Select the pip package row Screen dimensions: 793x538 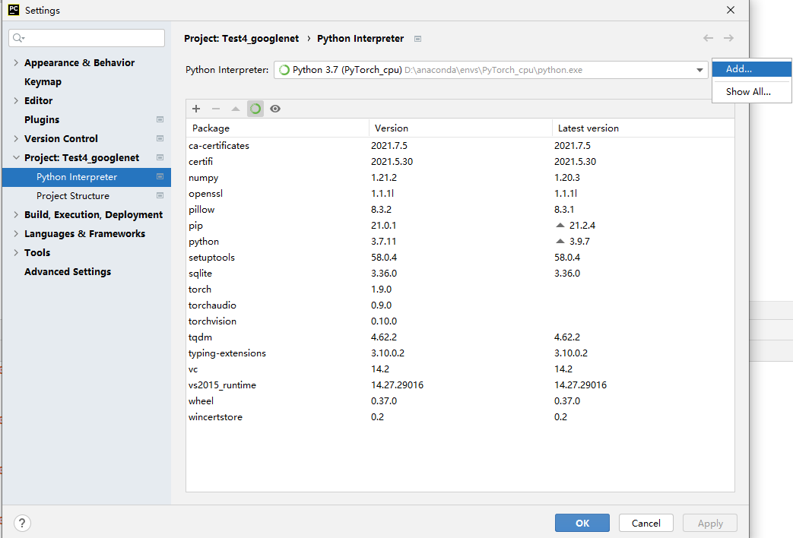460,226
